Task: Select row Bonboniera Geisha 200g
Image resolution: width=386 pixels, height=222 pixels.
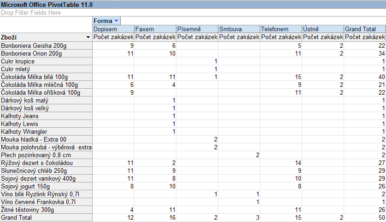Action: click(x=46, y=46)
